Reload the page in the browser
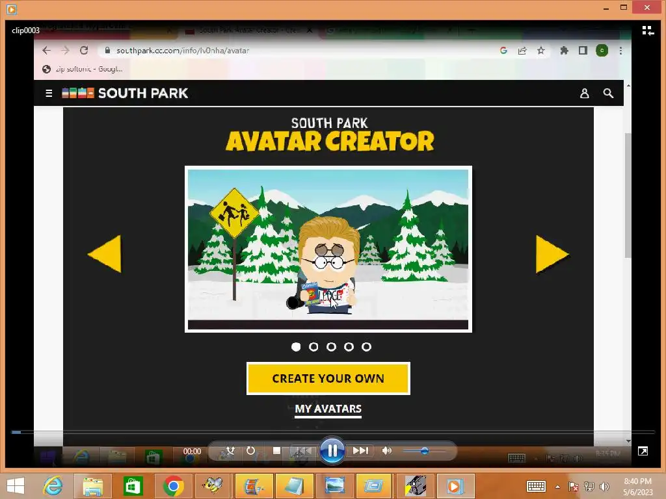This screenshot has height=499, width=666. pyautogui.click(x=84, y=51)
